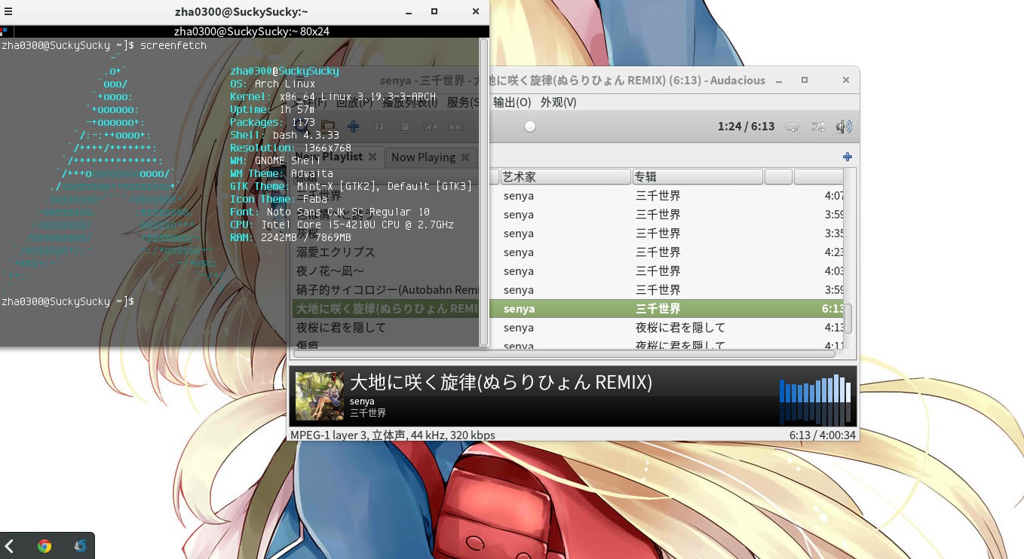
Task: Click the Audacious playlist horizontal scrollbar
Action: (563, 353)
